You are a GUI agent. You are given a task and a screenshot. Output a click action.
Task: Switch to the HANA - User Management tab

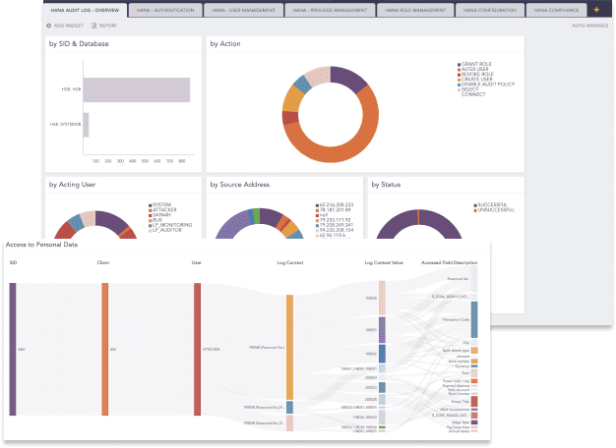(244, 10)
